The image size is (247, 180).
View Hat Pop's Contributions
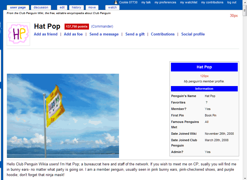click(x=163, y=34)
